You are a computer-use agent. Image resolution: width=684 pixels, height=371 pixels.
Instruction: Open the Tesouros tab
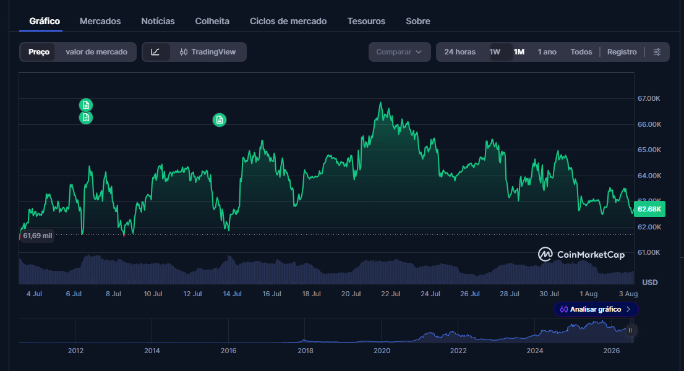[x=366, y=21]
